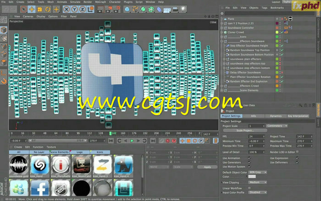Click the project Color swatch

pos(252,177)
